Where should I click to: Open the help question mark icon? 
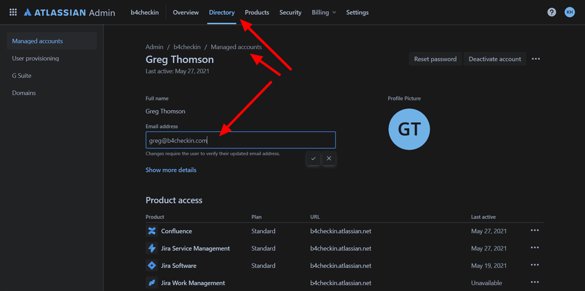552,12
